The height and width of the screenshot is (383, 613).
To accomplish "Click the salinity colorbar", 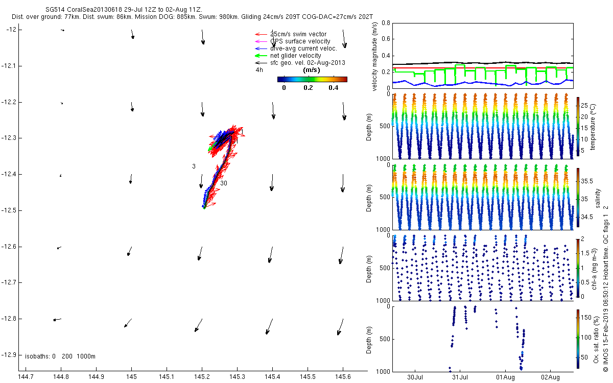I will (578, 198).
